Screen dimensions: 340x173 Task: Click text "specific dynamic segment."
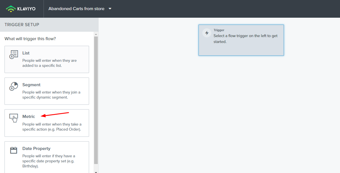pos(45,97)
